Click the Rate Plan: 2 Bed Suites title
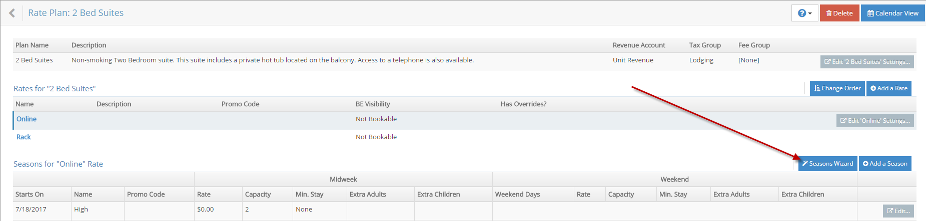Image resolution: width=926 pixels, height=221 pixels. pos(76,13)
